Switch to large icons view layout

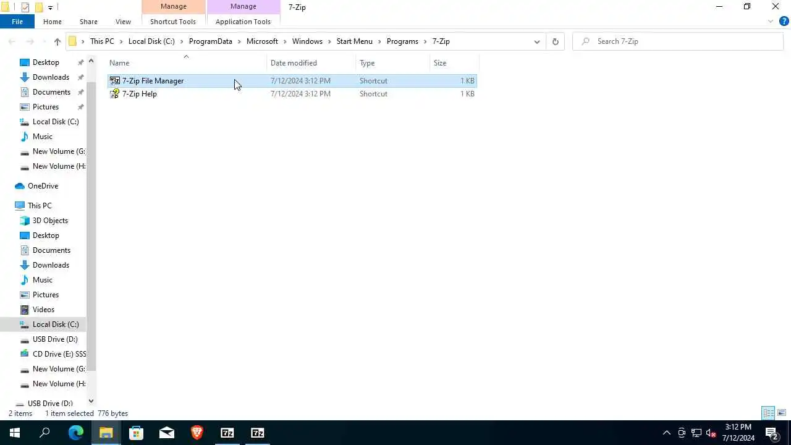[x=782, y=413]
